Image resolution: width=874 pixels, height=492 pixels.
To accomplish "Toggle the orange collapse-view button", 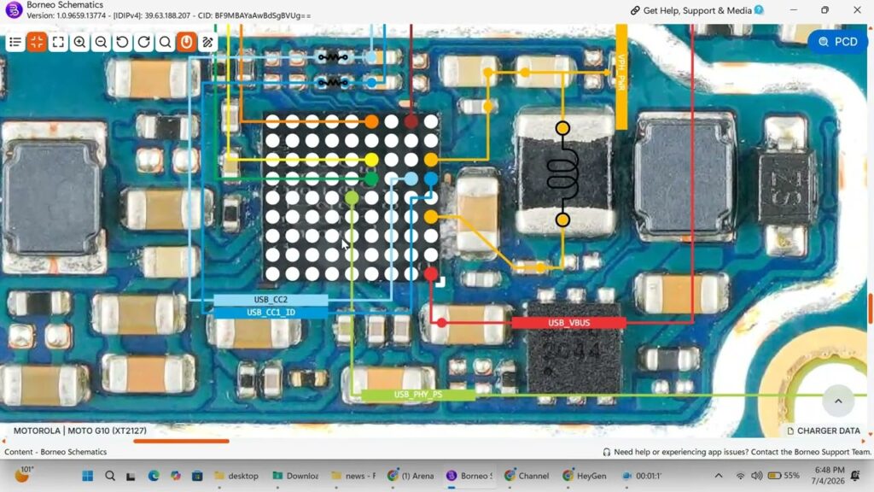I will 37,42.
